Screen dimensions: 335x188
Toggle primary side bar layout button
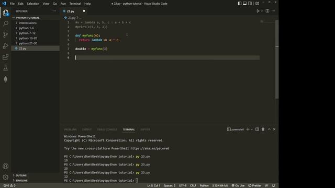[240, 4]
